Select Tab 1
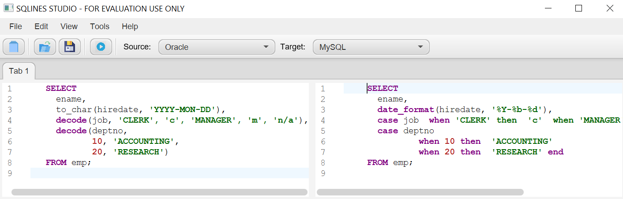Screen dimensions: 623x199 [x=19, y=71]
